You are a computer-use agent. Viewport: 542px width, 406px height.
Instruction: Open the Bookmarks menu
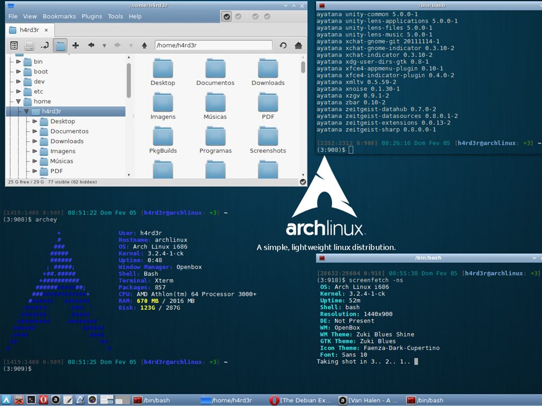(59, 16)
